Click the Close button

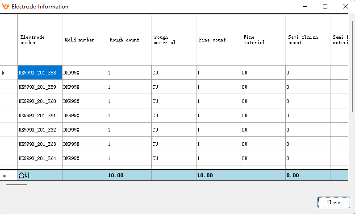click(x=333, y=202)
